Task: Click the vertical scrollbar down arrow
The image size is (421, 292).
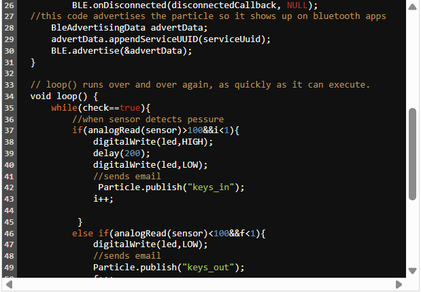Action: (x=412, y=271)
